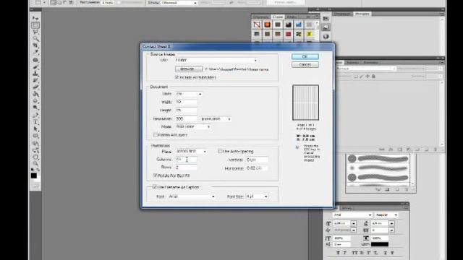Open the pixels/inch resolution units dropdown
The image size is (463, 260).
point(216,118)
